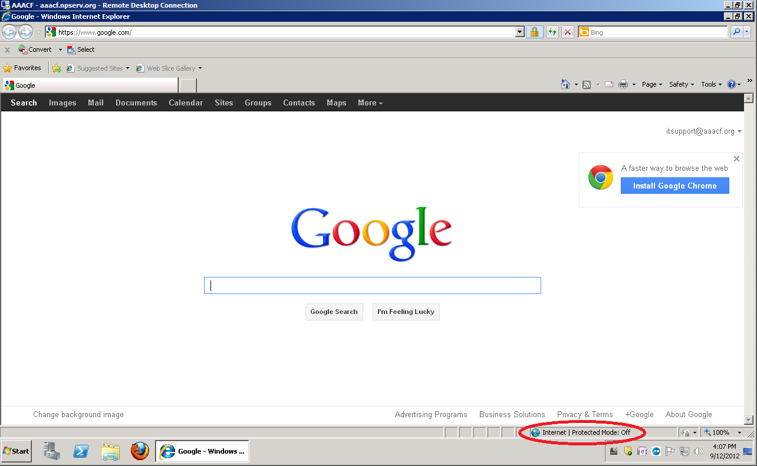Select the Google browser tab

pyautogui.click(x=90, y=85)
